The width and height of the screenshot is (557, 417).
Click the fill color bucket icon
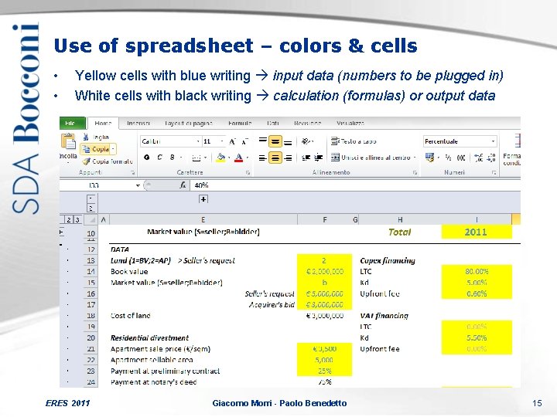[221, 157]
